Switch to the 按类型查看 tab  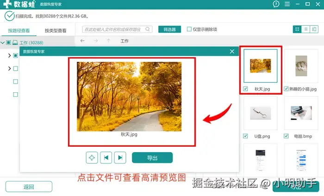tap(56, 31)
